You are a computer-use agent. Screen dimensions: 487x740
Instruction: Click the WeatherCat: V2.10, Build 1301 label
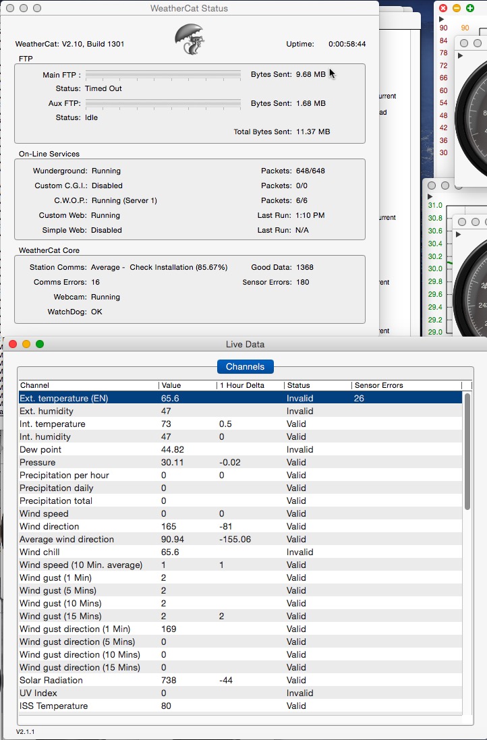click(70, 44)
